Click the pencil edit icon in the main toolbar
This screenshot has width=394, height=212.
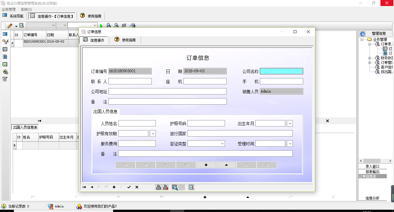(10, 25)
